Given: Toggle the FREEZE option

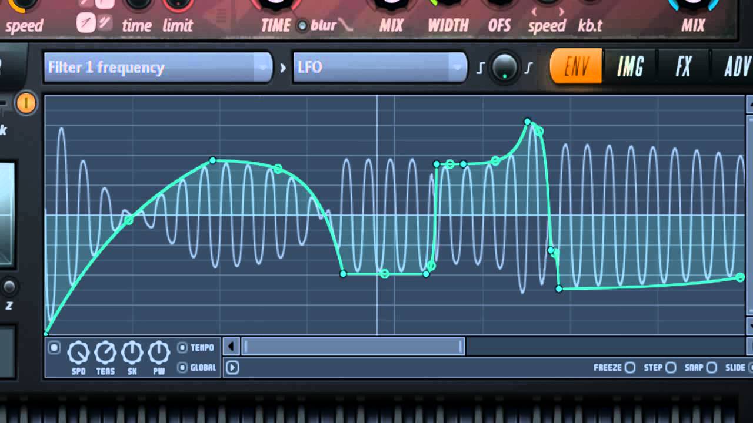Looking at the screenshot, I should click(630, 368).
